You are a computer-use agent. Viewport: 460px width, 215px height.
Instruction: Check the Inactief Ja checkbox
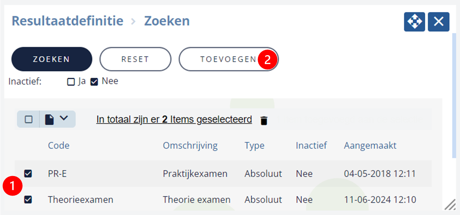coord(71,82)
